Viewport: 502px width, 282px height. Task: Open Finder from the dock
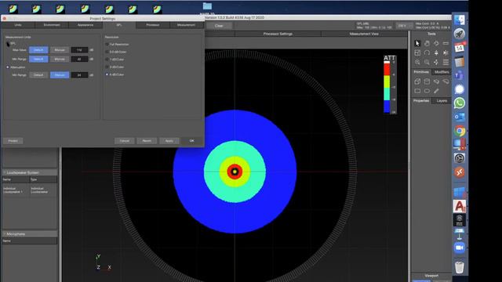[x=460, y=20]
